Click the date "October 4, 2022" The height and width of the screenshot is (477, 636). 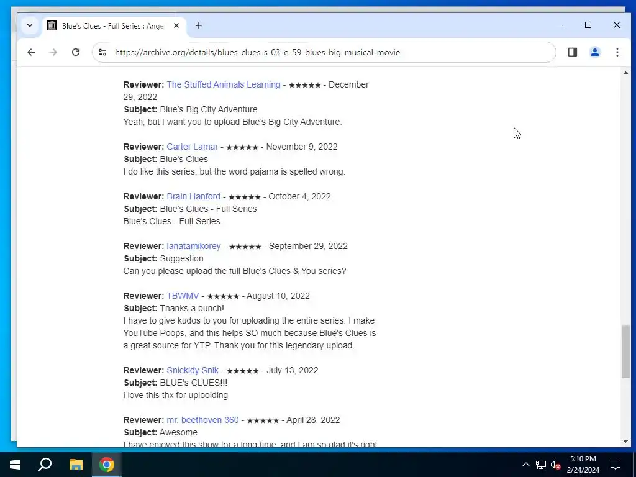(300, 196)
